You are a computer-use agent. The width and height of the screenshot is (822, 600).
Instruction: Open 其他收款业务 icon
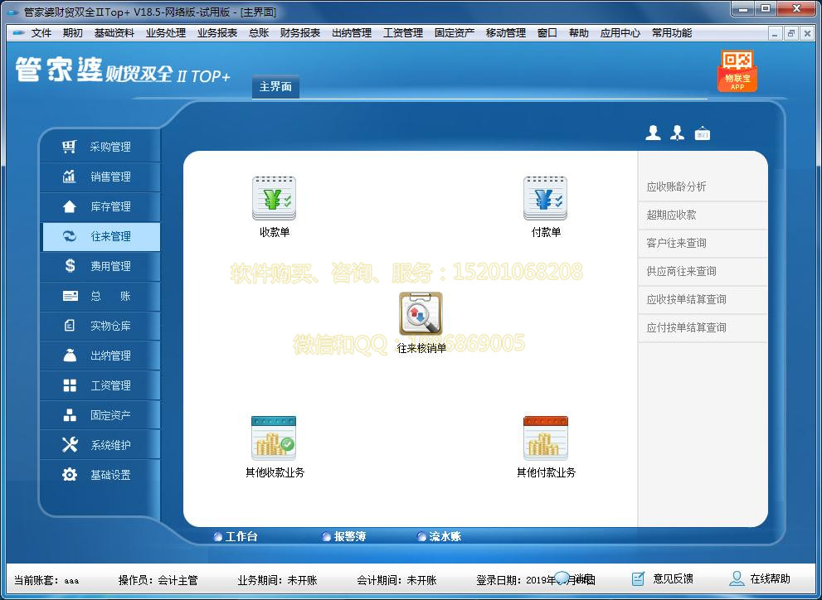(275, 439)
